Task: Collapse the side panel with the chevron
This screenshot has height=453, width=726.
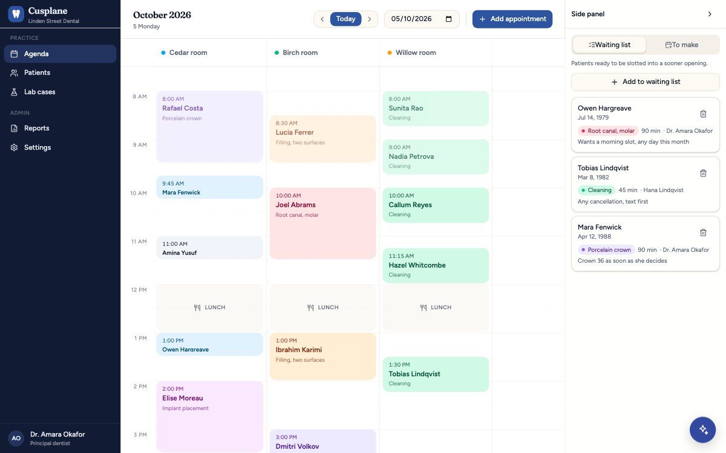Action: (710, 14)
